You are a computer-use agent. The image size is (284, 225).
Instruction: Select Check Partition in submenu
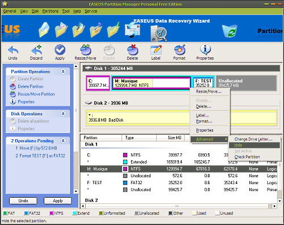[x=254, y=157]
